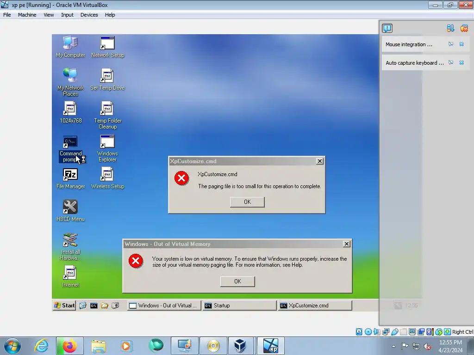474x355 pixels.
Task: Click the recording status icon
Action: (421, 332)
